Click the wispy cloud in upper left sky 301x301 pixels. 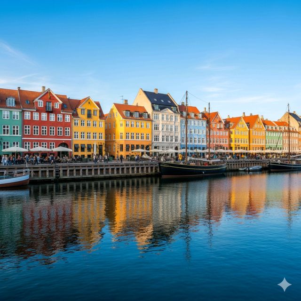click(14, 52)
